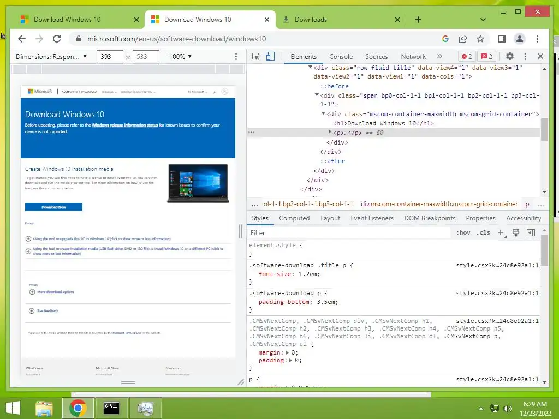
Task: Expand the margin shorthand property
Action: click(287, 352)
